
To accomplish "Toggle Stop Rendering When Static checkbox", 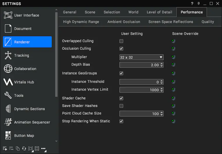I will coord(121,121).
